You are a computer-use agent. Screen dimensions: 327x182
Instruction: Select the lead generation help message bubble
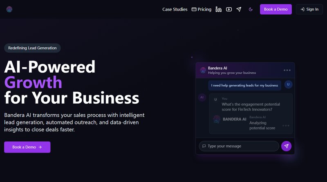244,85
